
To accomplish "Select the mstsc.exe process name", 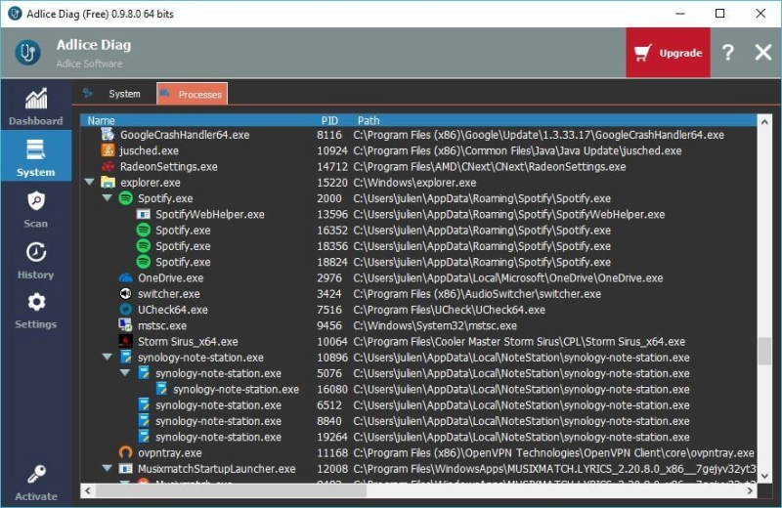I will click(x=162, y=325).
